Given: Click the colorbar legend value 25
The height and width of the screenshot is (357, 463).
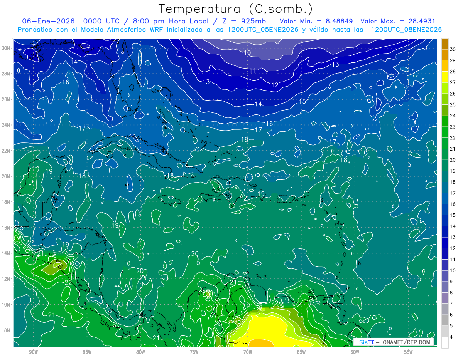Looking at the screenshot, I should [x=453, y=105].
